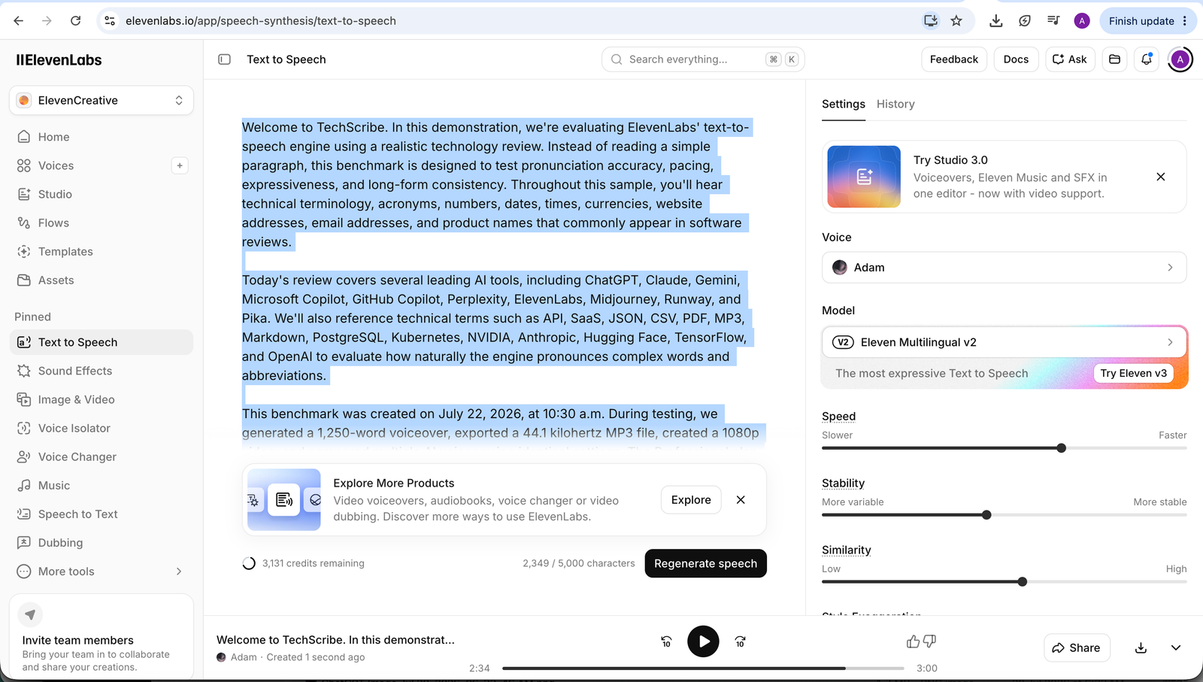
Task: Dismiss the Try Studio 3.0 banner
Action: [1161, 177]
